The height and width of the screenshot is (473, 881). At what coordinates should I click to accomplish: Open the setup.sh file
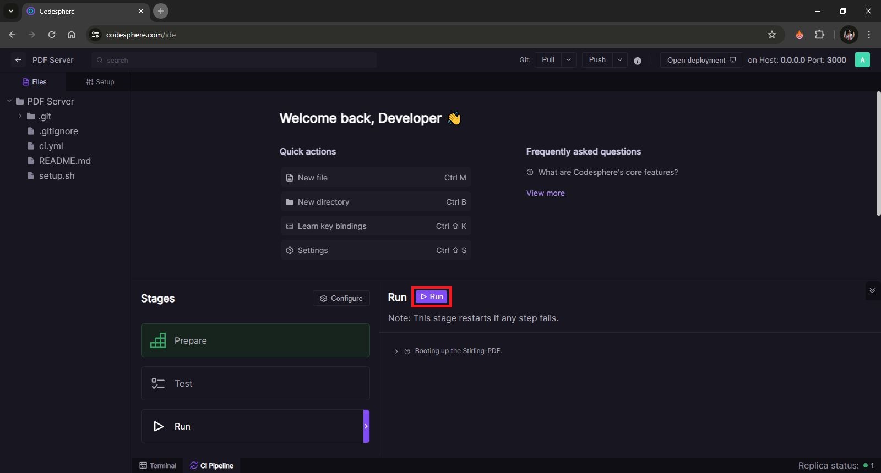(x=51, y=175)
